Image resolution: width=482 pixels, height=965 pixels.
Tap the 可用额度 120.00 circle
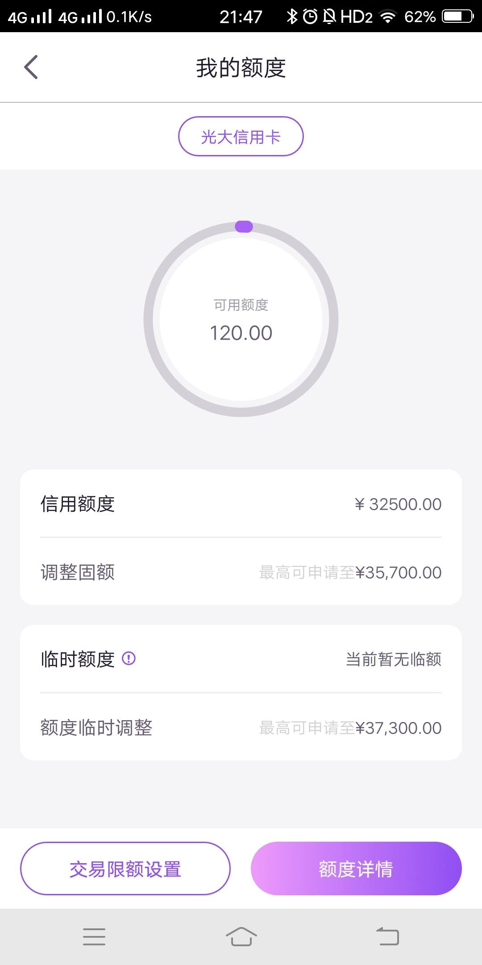[x=241, y=319]
